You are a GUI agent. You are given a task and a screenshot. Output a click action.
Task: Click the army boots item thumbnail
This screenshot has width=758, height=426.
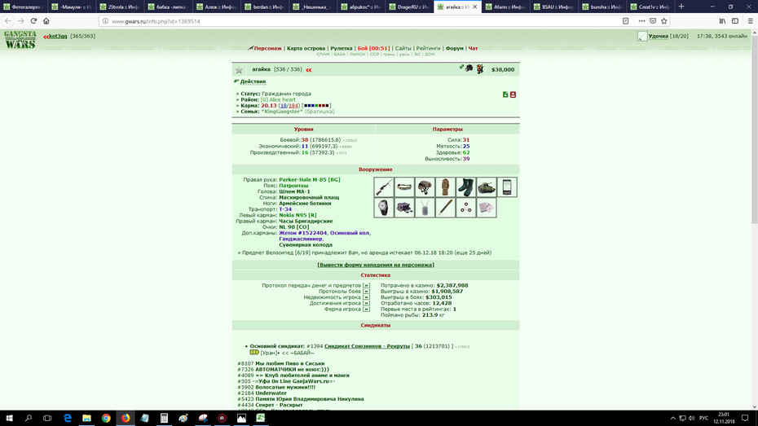pos(465,187)
